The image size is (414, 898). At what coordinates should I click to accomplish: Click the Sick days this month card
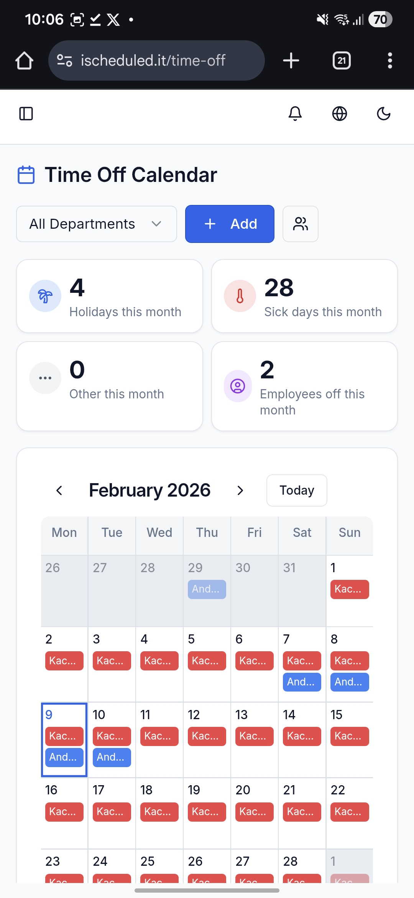304,296
